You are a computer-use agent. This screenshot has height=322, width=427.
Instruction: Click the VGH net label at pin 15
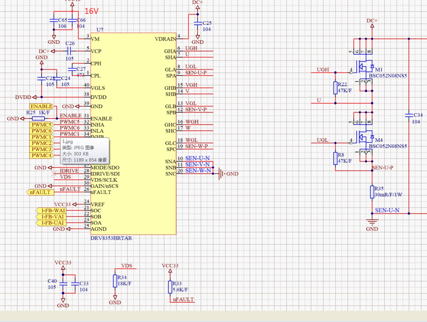[x=191, y=85]
